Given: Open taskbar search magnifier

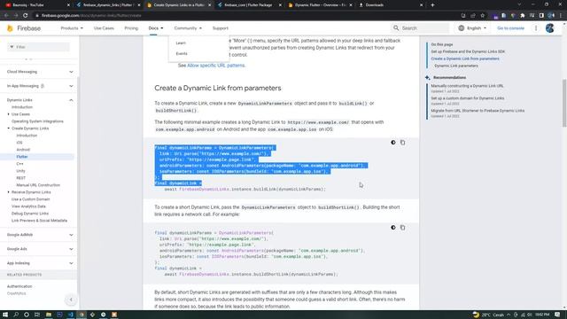Looking at the screenshot, I should click(16, 315).
